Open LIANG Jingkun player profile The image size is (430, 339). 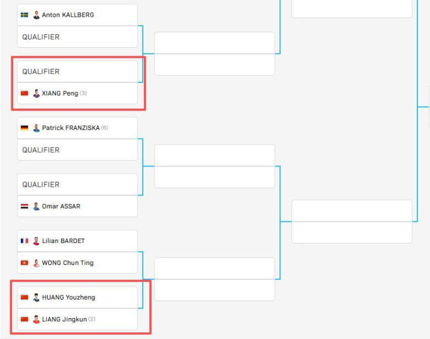click(64, 319)
